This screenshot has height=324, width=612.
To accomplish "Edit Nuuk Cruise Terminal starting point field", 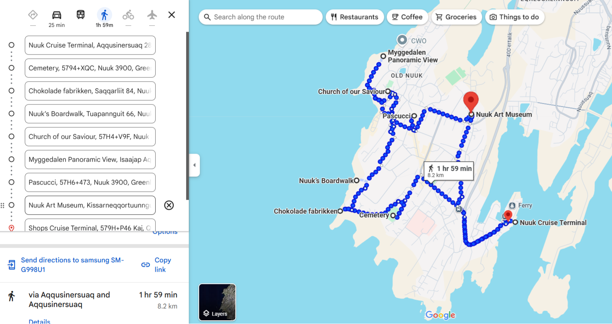I will click(90, 45).
